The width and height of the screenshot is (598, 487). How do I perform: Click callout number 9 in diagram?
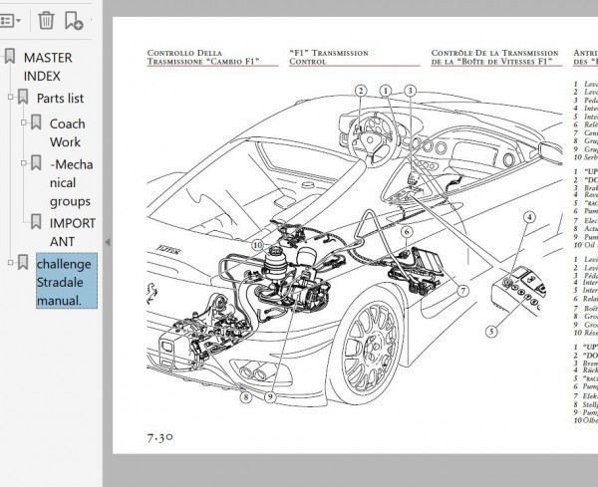[270, 397]
